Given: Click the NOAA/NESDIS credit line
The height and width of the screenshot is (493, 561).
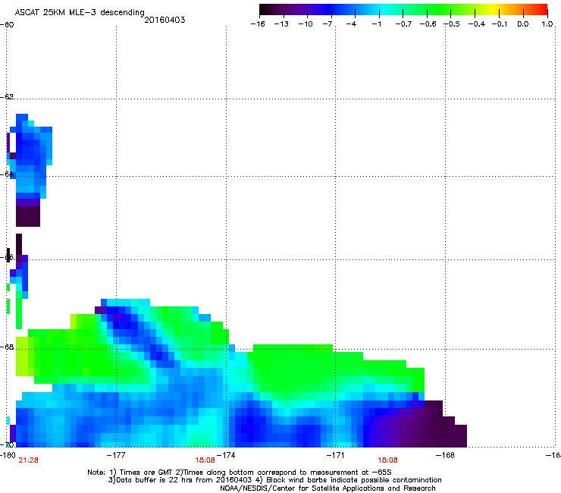Looking at the screenshot, I should click(328, 488).
